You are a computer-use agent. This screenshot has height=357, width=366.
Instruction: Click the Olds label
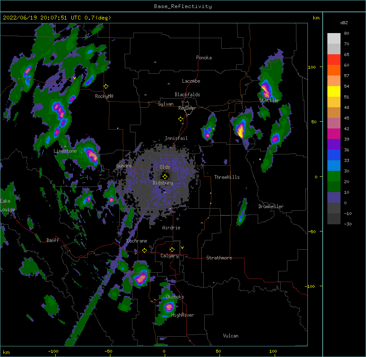click(165, 167)
